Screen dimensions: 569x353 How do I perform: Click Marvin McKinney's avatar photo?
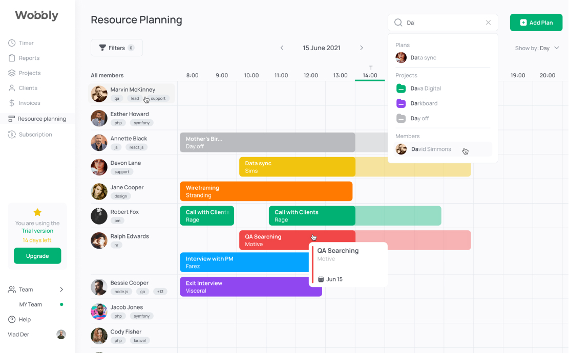[x=99, y=94]
